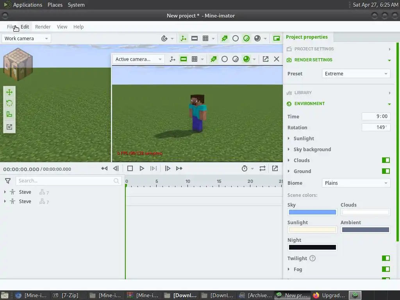Viewport: 400px width, 300px height.
Task: Open the Edit menu
Action: pyautogui.click(x=25, y=27)
